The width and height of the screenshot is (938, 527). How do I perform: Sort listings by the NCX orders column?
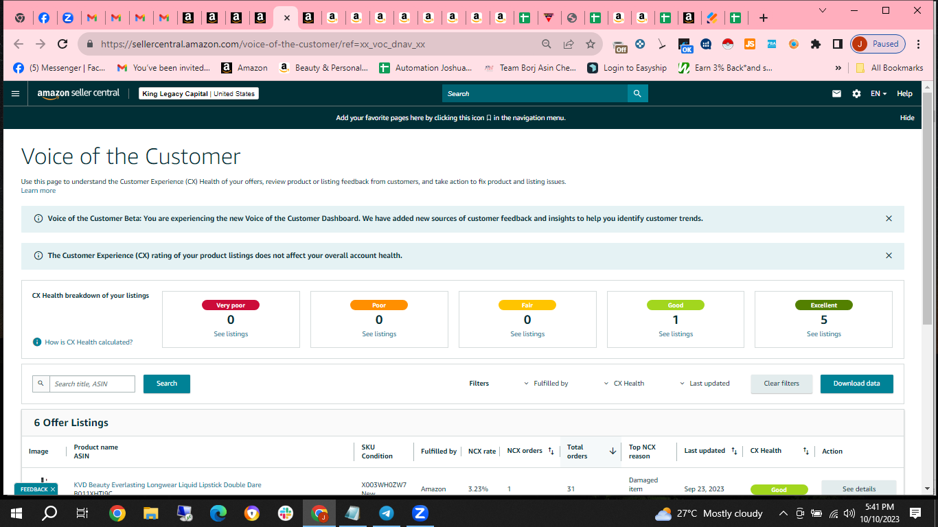click(x=551, y=451)
